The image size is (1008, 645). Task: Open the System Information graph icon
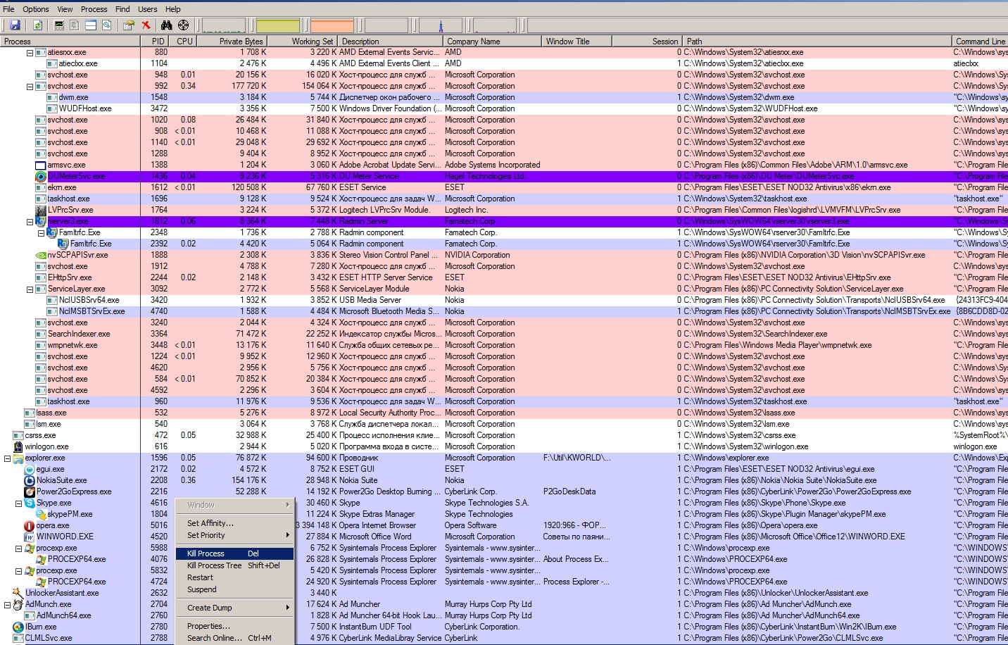(59, 25)
